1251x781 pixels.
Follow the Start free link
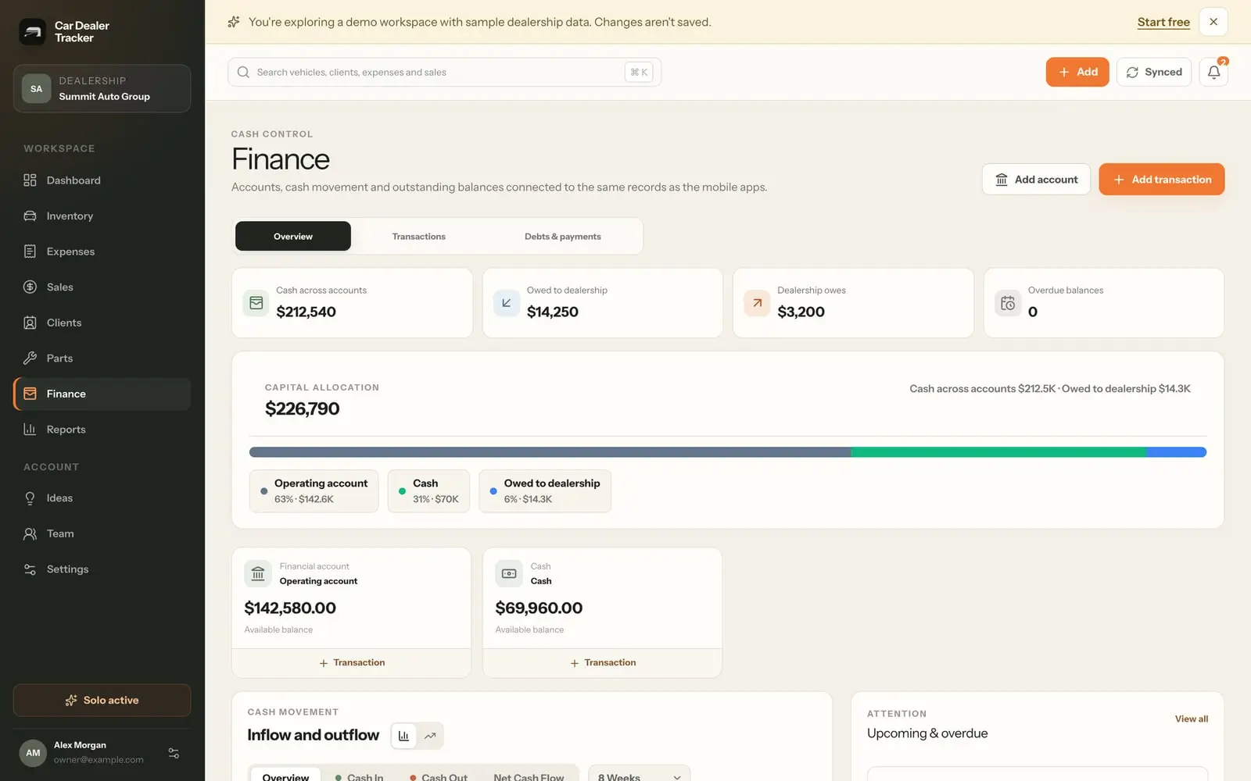click(x=1163, y=22)
